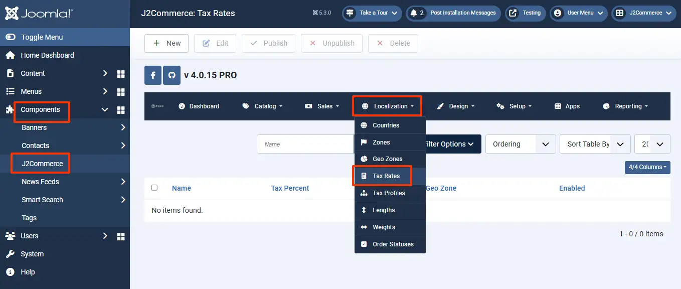Click the Joomla logo
681x289 pixels.
(39, 13)
